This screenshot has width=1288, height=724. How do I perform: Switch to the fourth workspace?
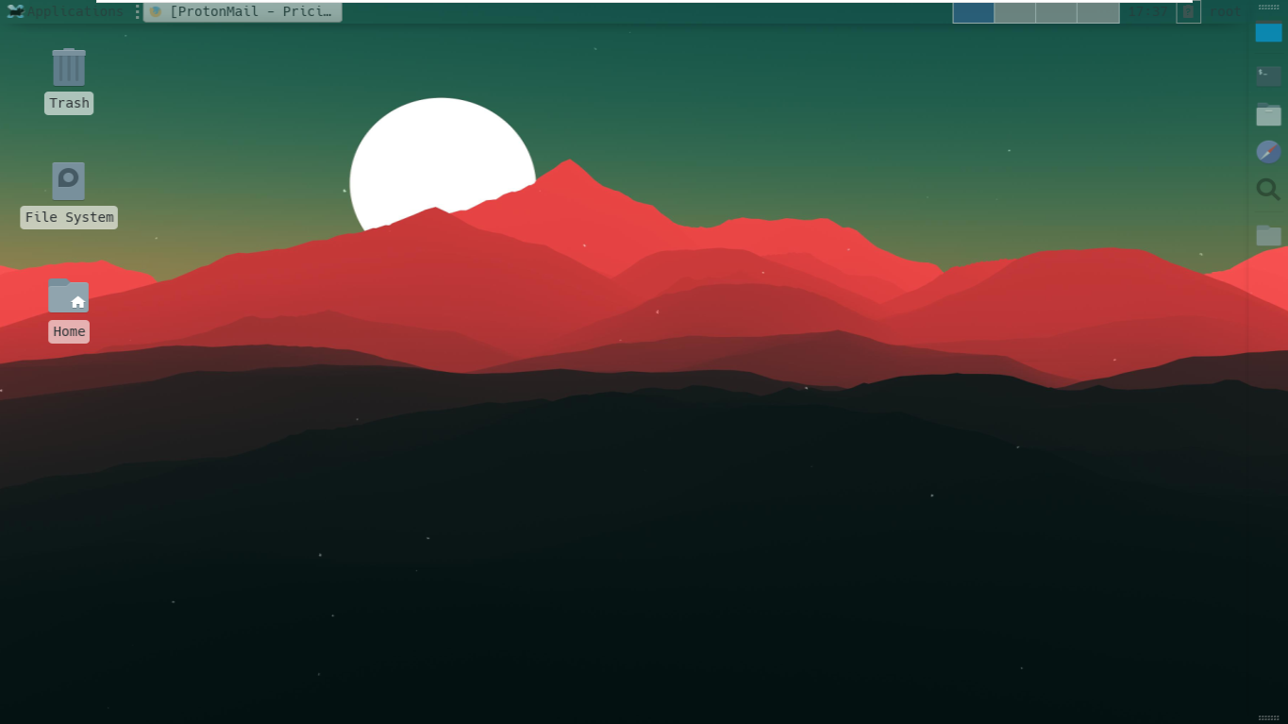click(x=1097, y=11)
